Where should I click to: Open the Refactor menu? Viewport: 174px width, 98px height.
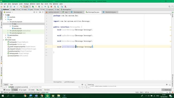(33, 4)
